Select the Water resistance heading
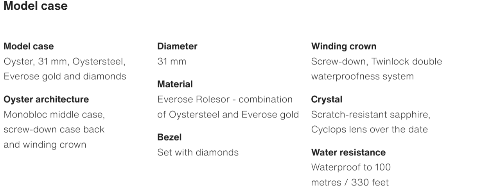483x187 pixels. click(x=348, y=152)
